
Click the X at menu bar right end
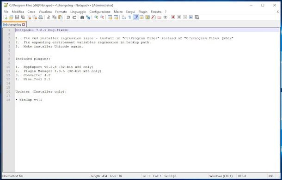coord(278,12)
